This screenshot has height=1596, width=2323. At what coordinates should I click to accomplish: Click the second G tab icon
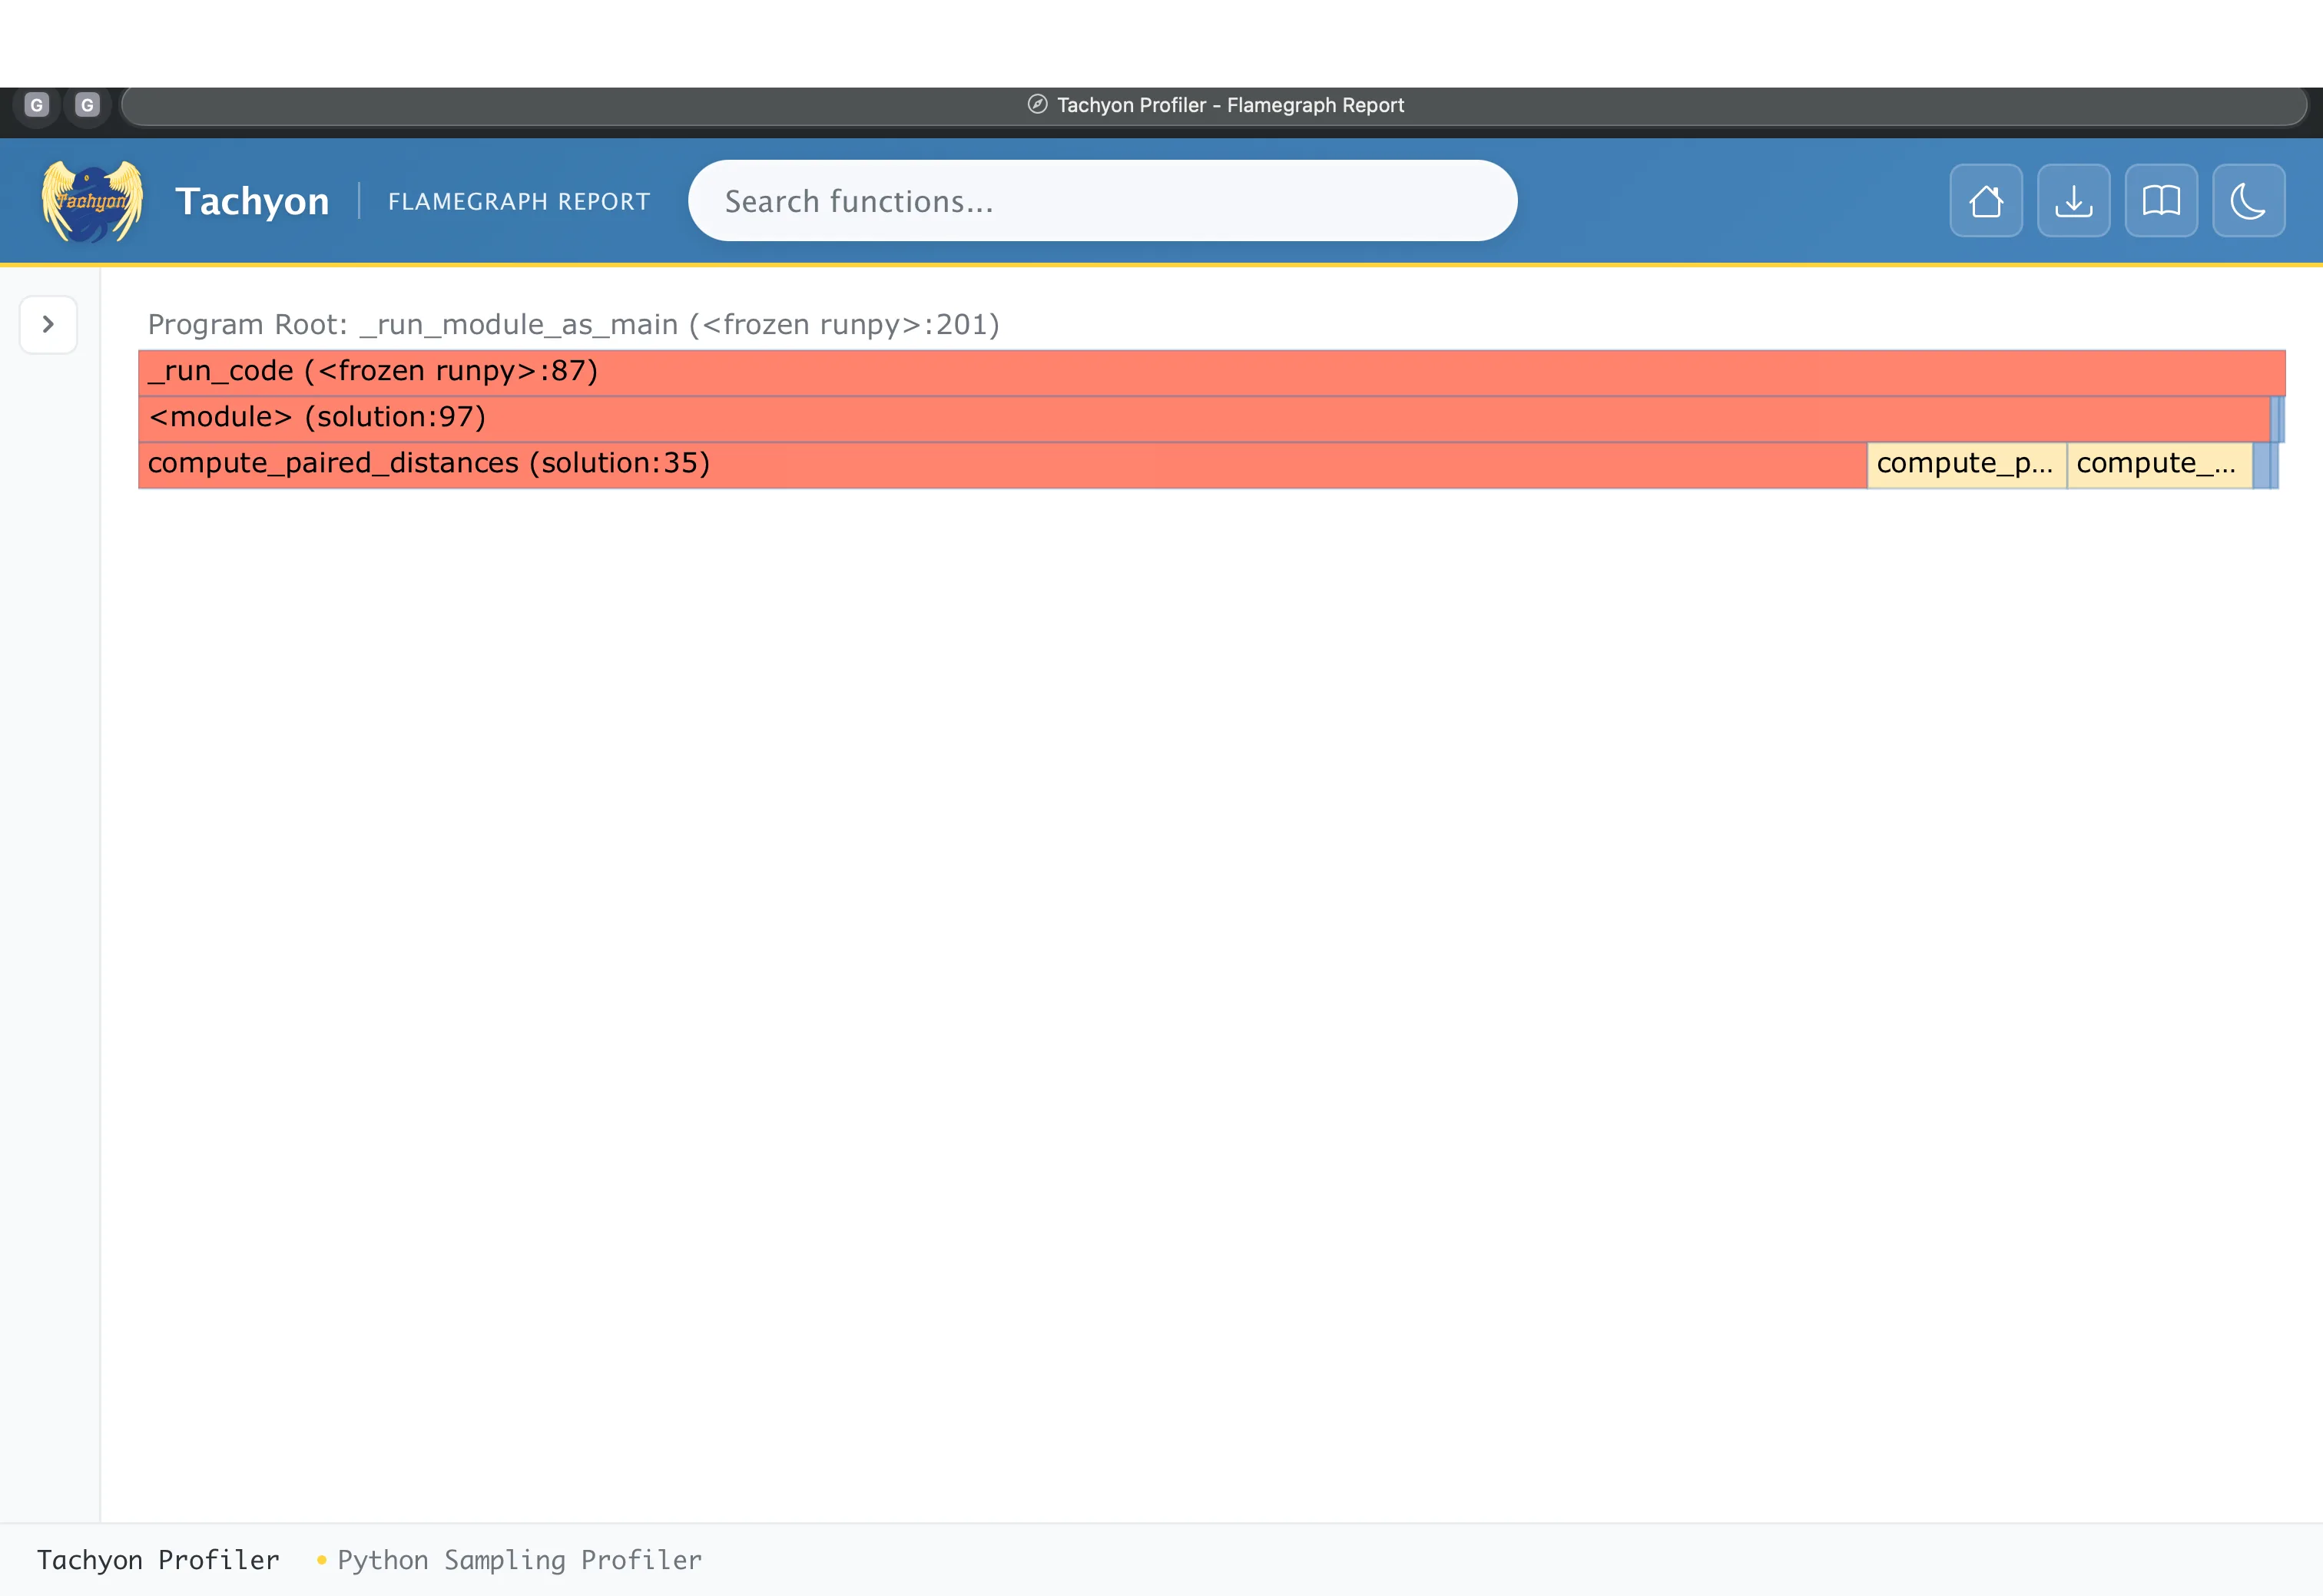pos(87,105)
